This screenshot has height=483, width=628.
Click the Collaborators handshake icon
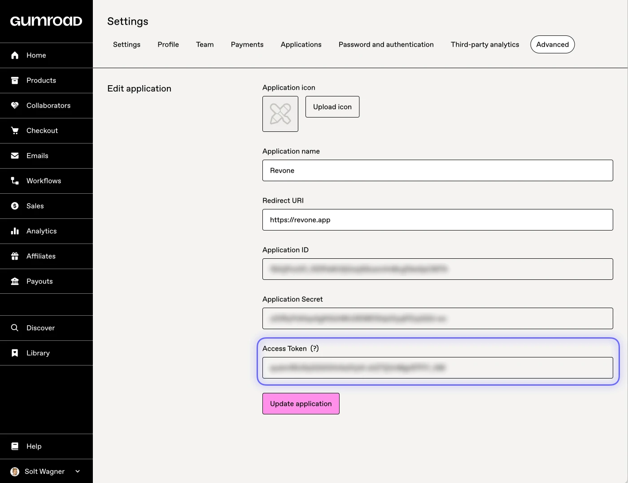(15, 105)
